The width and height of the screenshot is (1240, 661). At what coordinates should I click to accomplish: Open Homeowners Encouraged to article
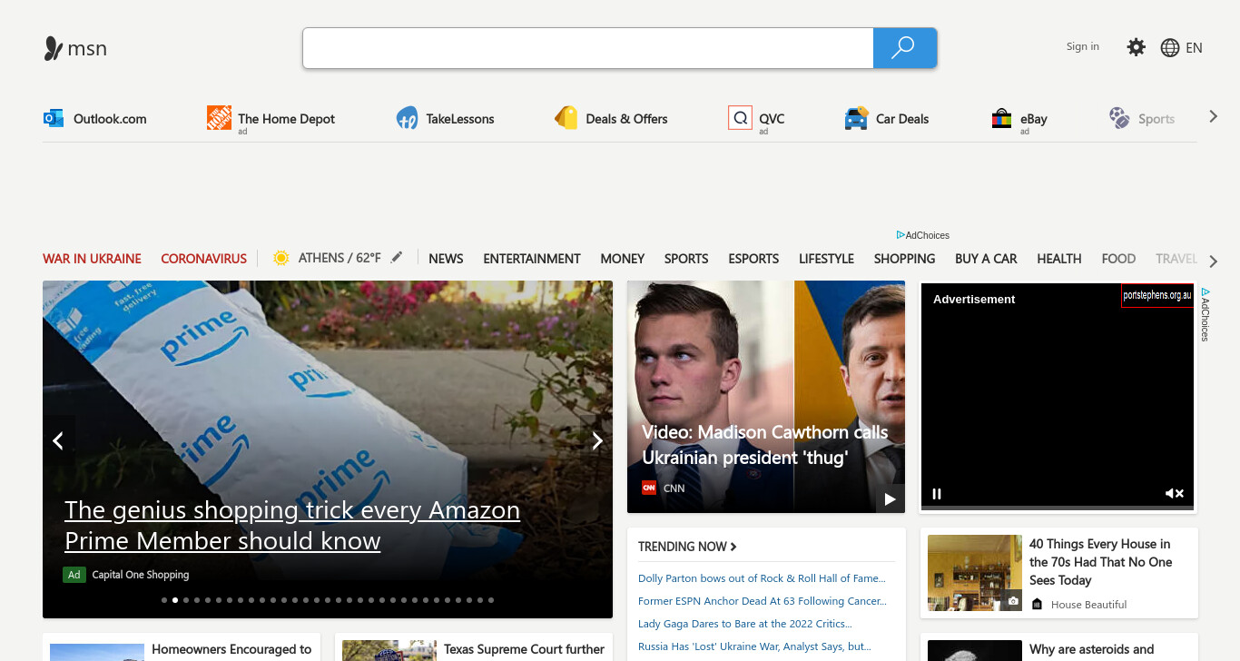(231, 649)
